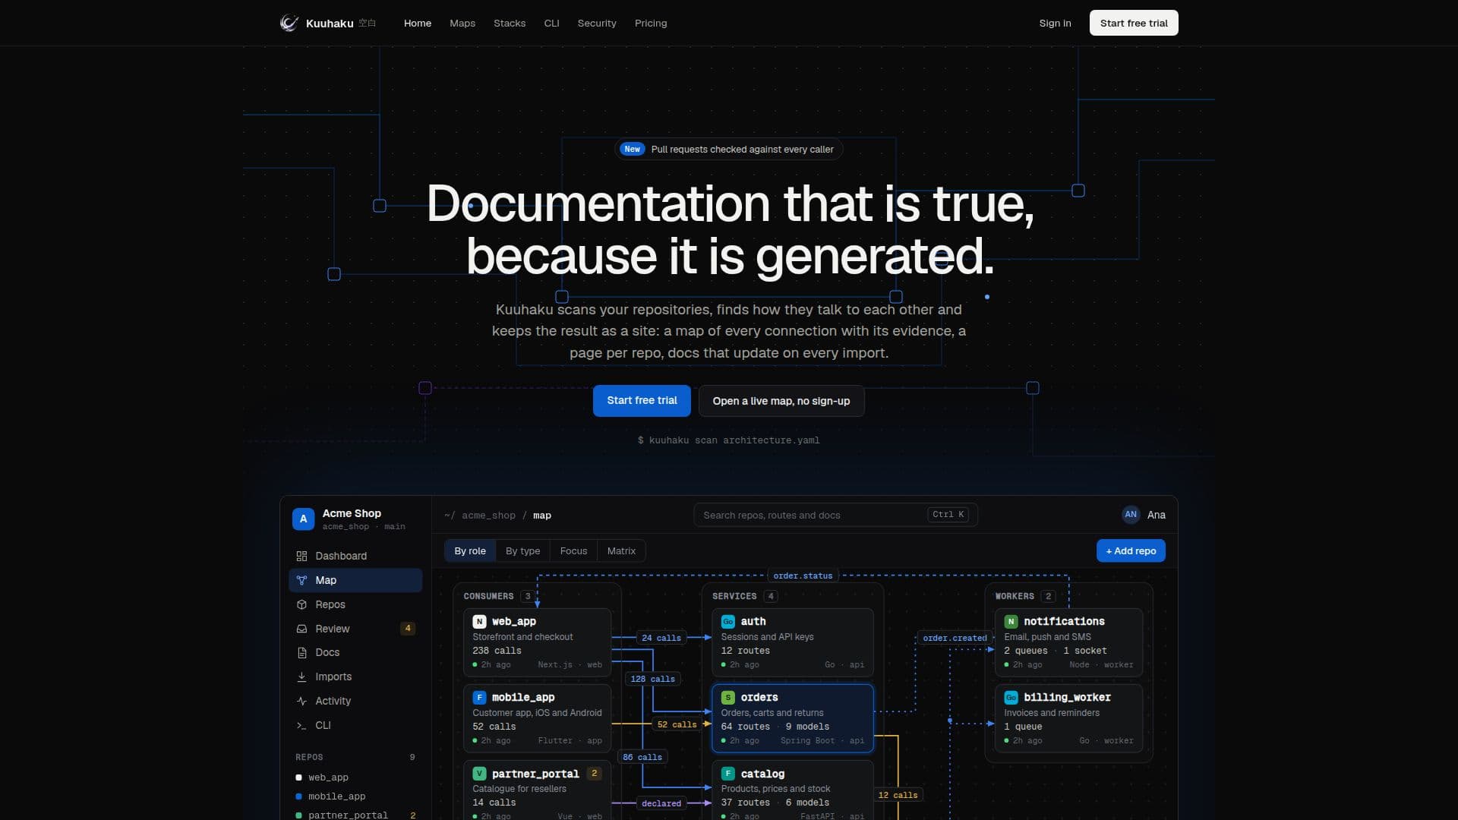1458x820 pixels.
Task: Click the Activity pulse icon
Action: [301, 701]
